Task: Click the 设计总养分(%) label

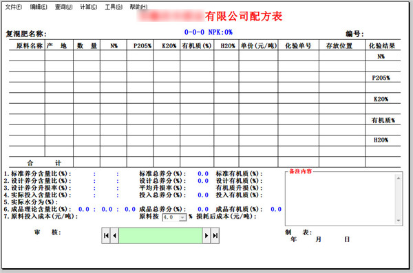Action: (162, 181)
